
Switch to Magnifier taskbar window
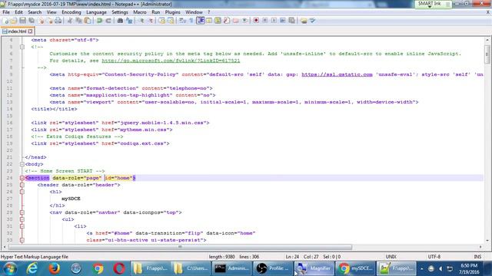[x=314, y=268]
